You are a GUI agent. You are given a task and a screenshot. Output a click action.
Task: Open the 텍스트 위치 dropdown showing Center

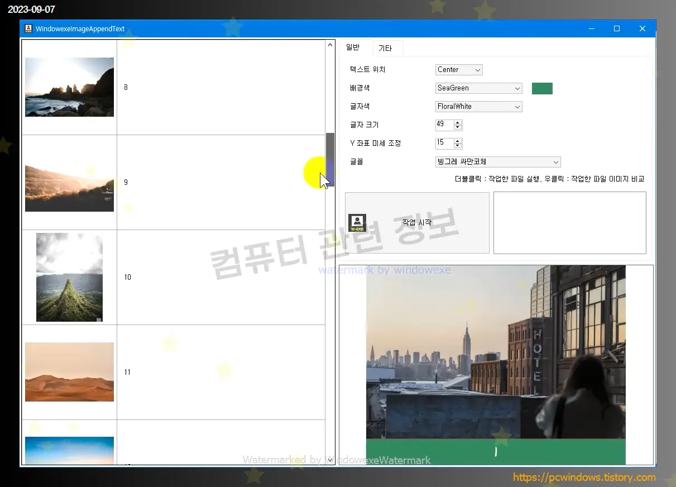[459, 70]
